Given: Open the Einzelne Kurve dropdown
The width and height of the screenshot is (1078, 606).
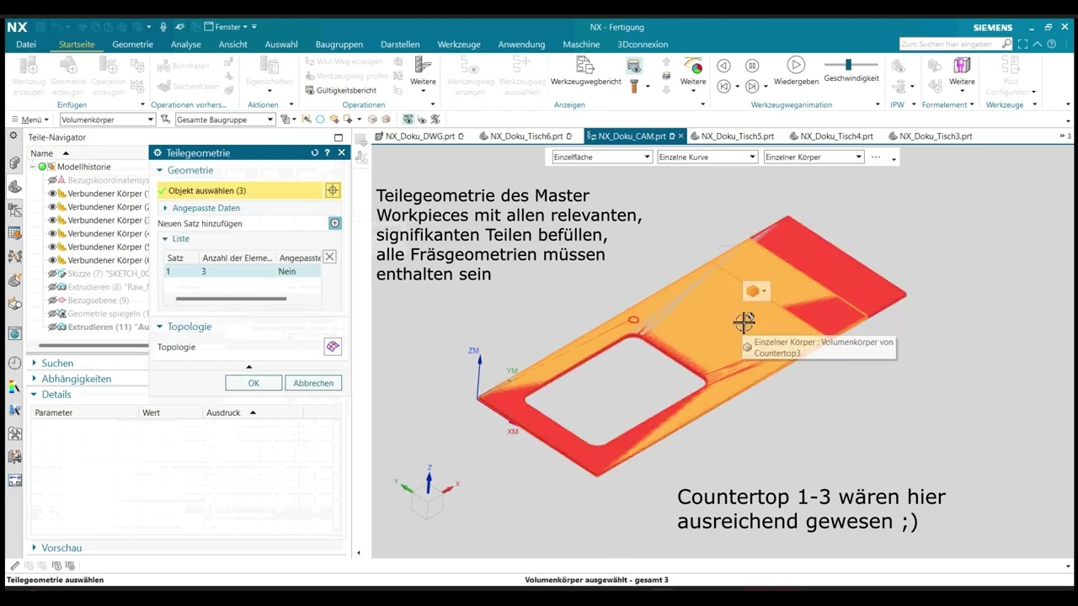Looking at the screenshot, I should tap(707, 157).
